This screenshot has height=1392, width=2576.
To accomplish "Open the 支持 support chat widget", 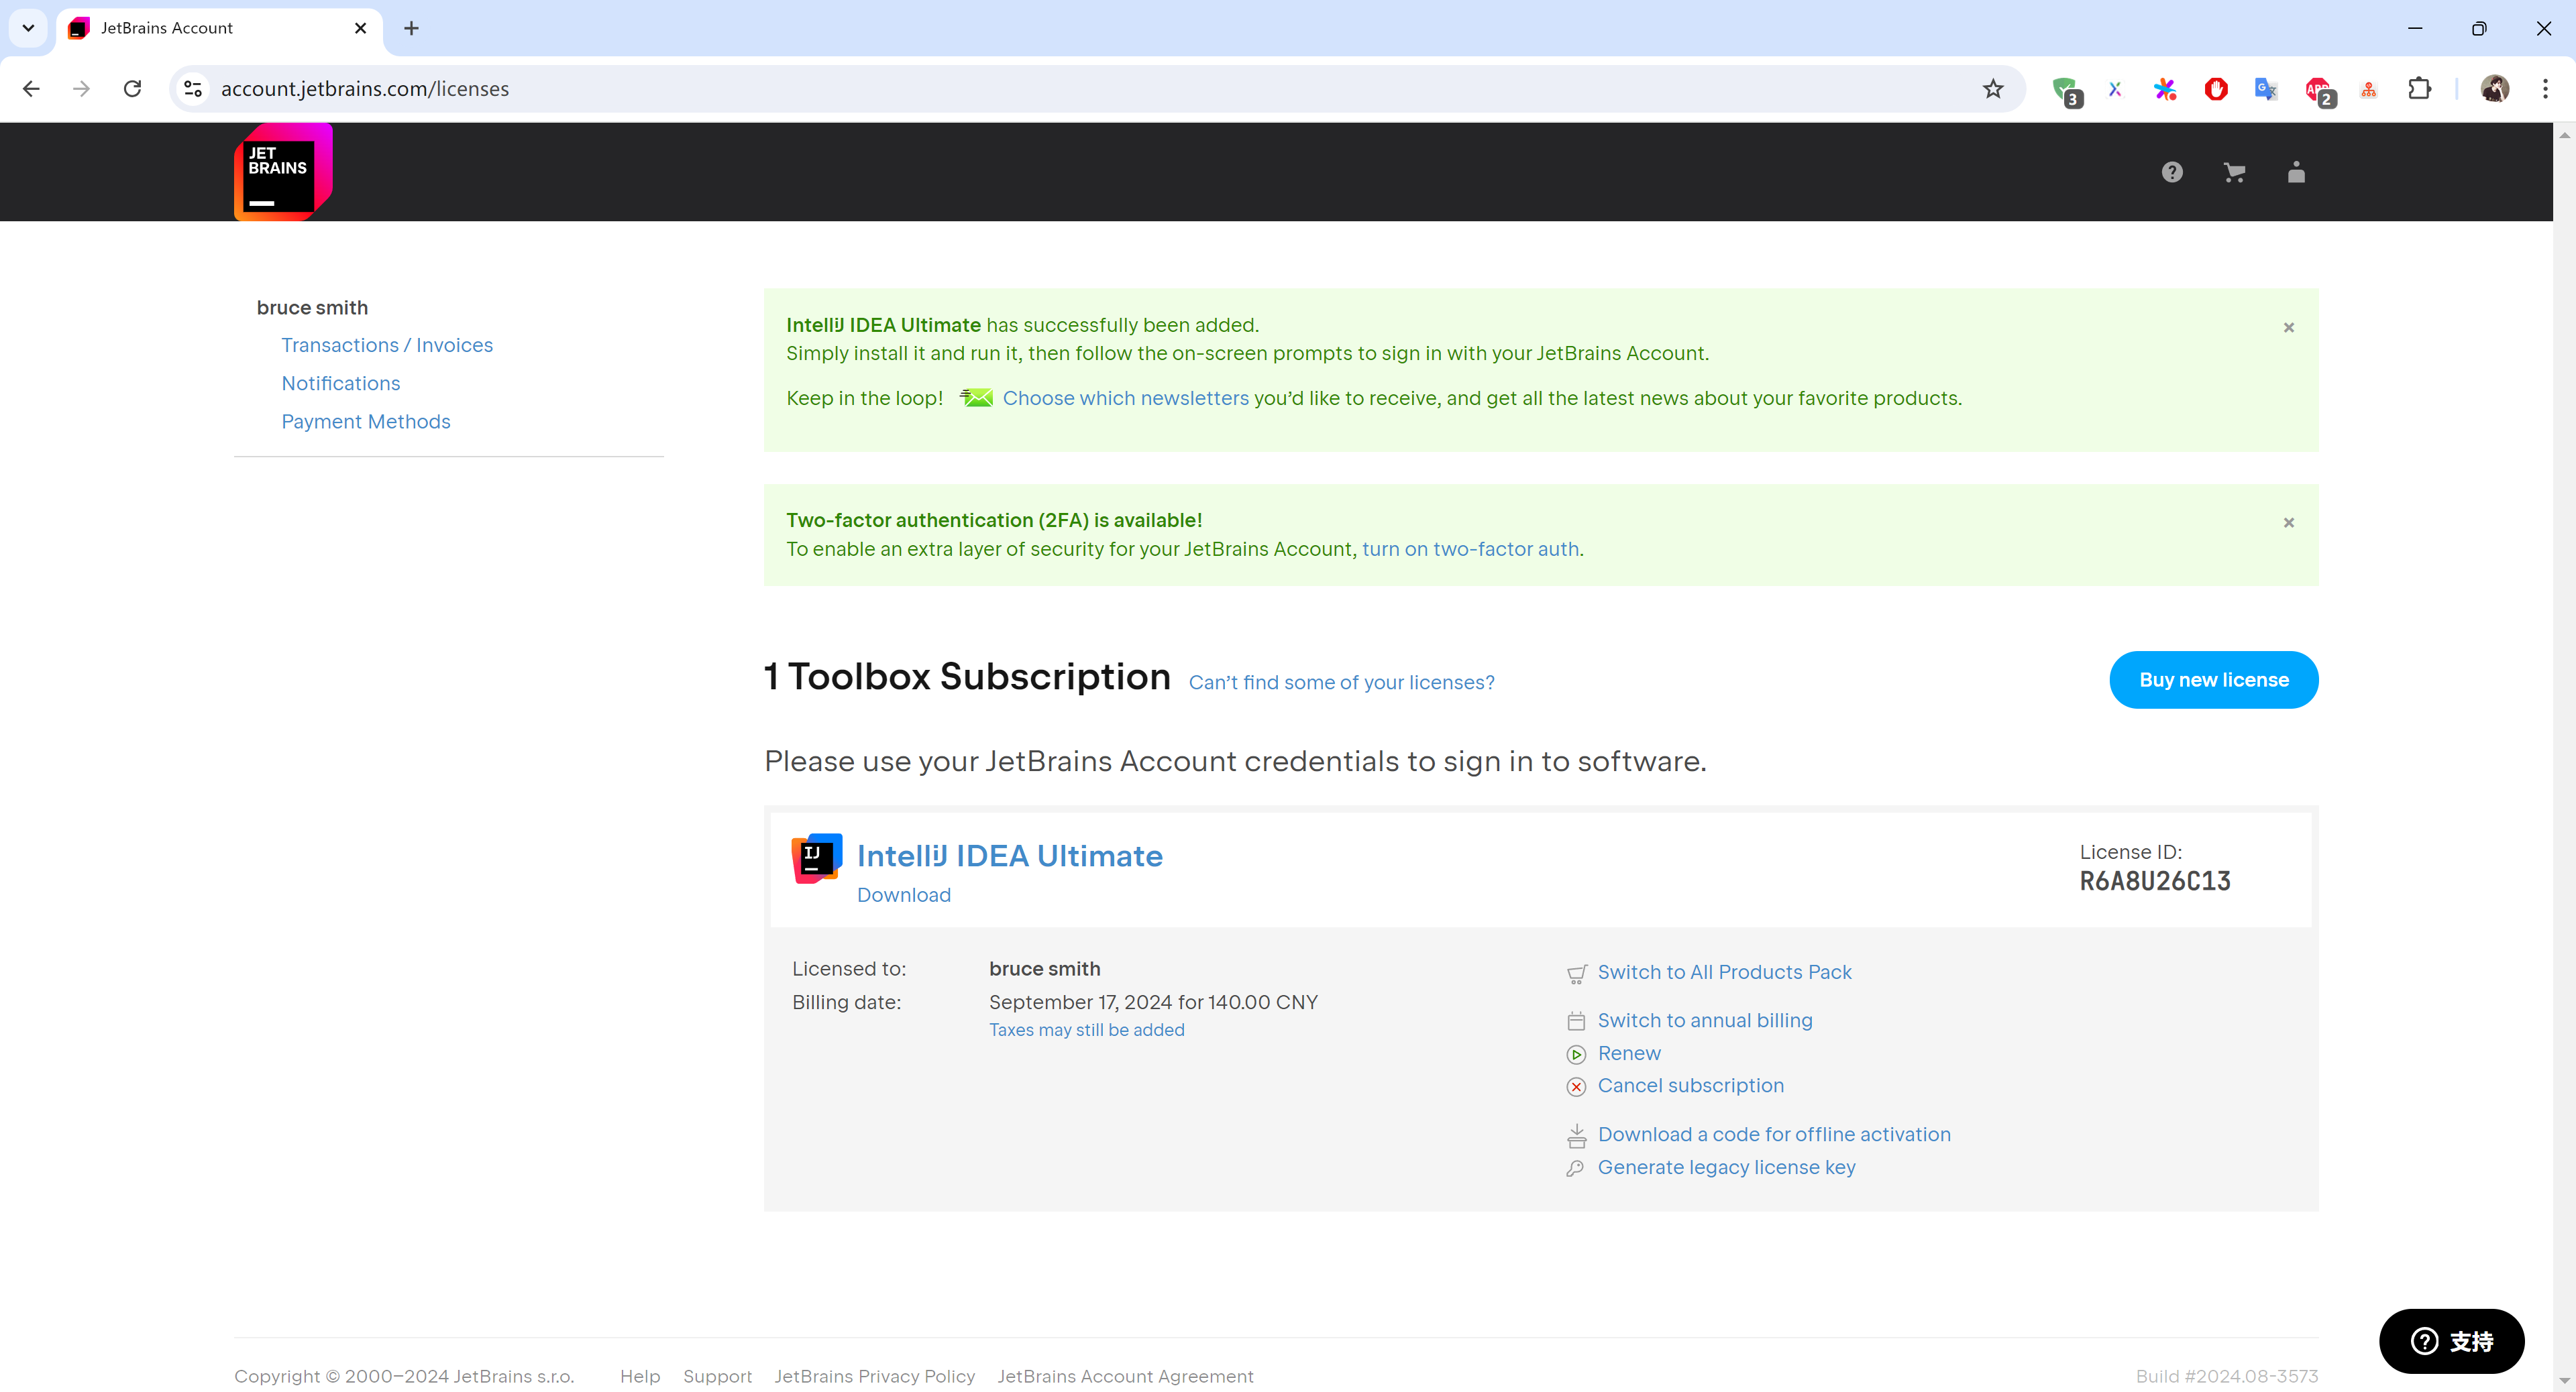I will 2451,1341.
